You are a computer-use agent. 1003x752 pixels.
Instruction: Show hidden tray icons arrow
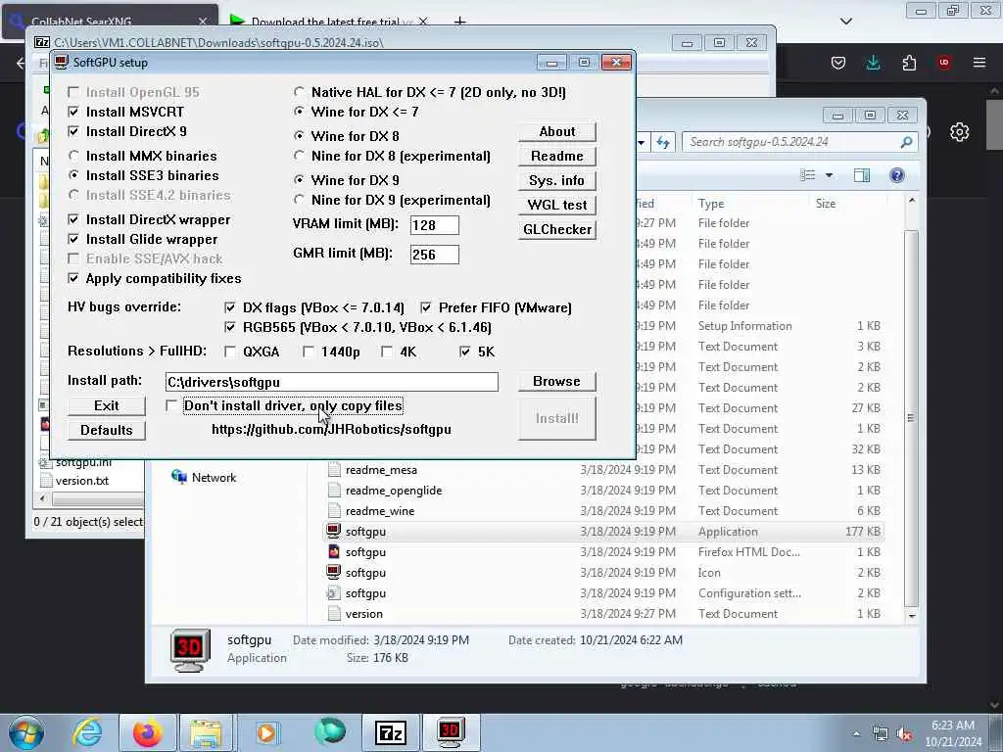(856, 734)
